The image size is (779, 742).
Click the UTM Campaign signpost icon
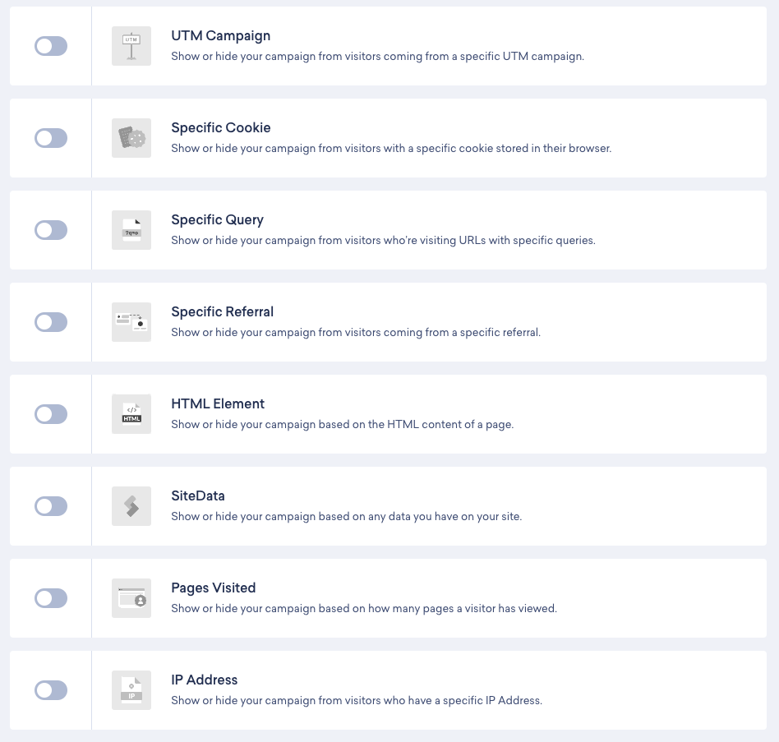[131, 46]
